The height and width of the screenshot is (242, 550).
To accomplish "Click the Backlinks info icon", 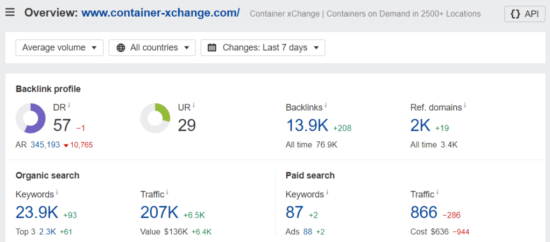I will coord(327,105).
